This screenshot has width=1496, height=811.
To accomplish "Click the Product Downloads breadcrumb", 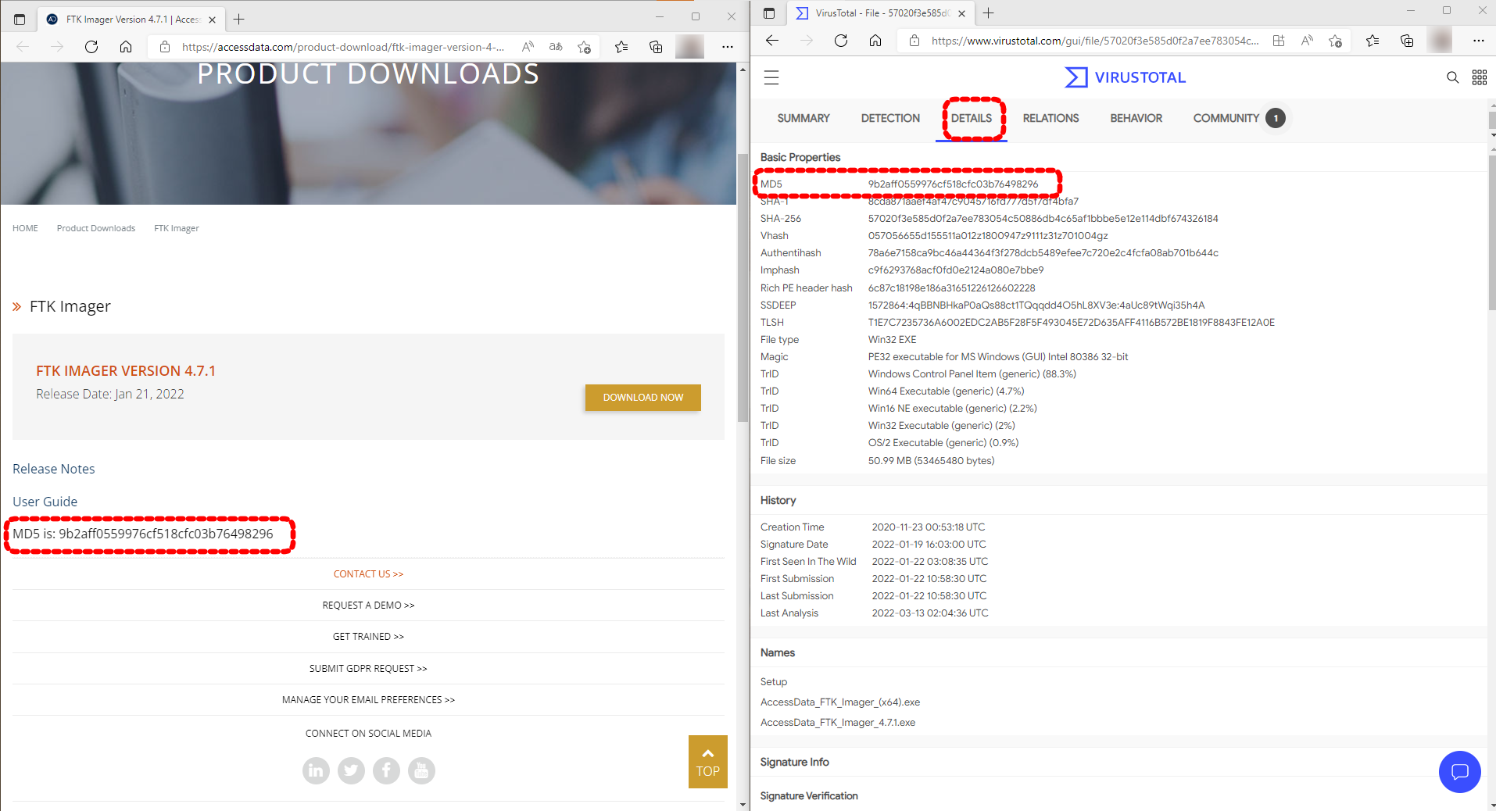I will (x=96, y=228).
